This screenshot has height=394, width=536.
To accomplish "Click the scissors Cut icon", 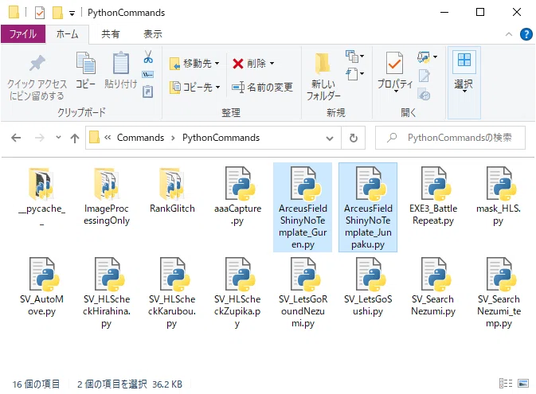I will [x=148, y=57].
